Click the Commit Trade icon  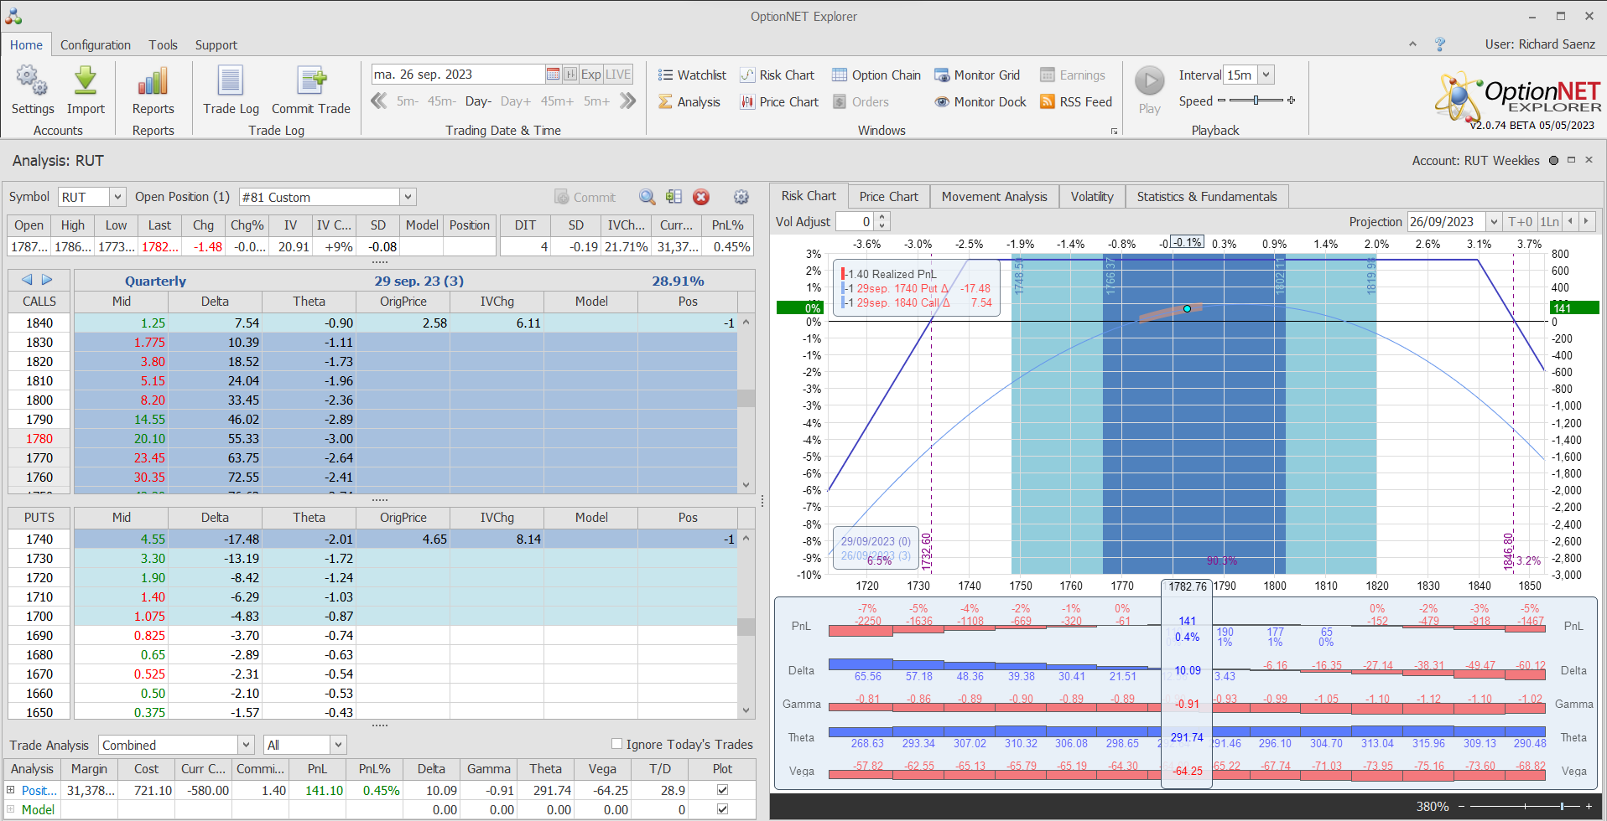pos(311,82)
